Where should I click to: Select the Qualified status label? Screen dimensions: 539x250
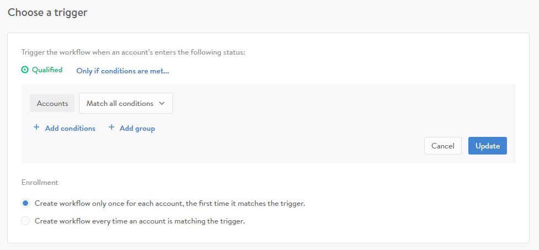coord(47,70)
